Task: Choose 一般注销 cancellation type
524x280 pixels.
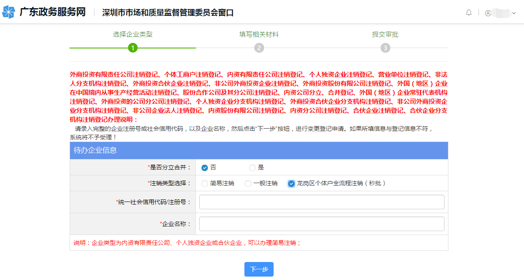Action: click(248, 184)
